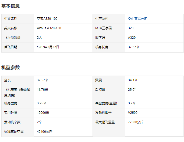
Task: Select the 飞机高度 value 11.76米
Action: [42, 90]
